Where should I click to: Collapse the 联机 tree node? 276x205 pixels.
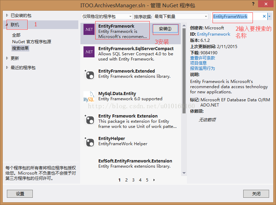pos(7,25)
